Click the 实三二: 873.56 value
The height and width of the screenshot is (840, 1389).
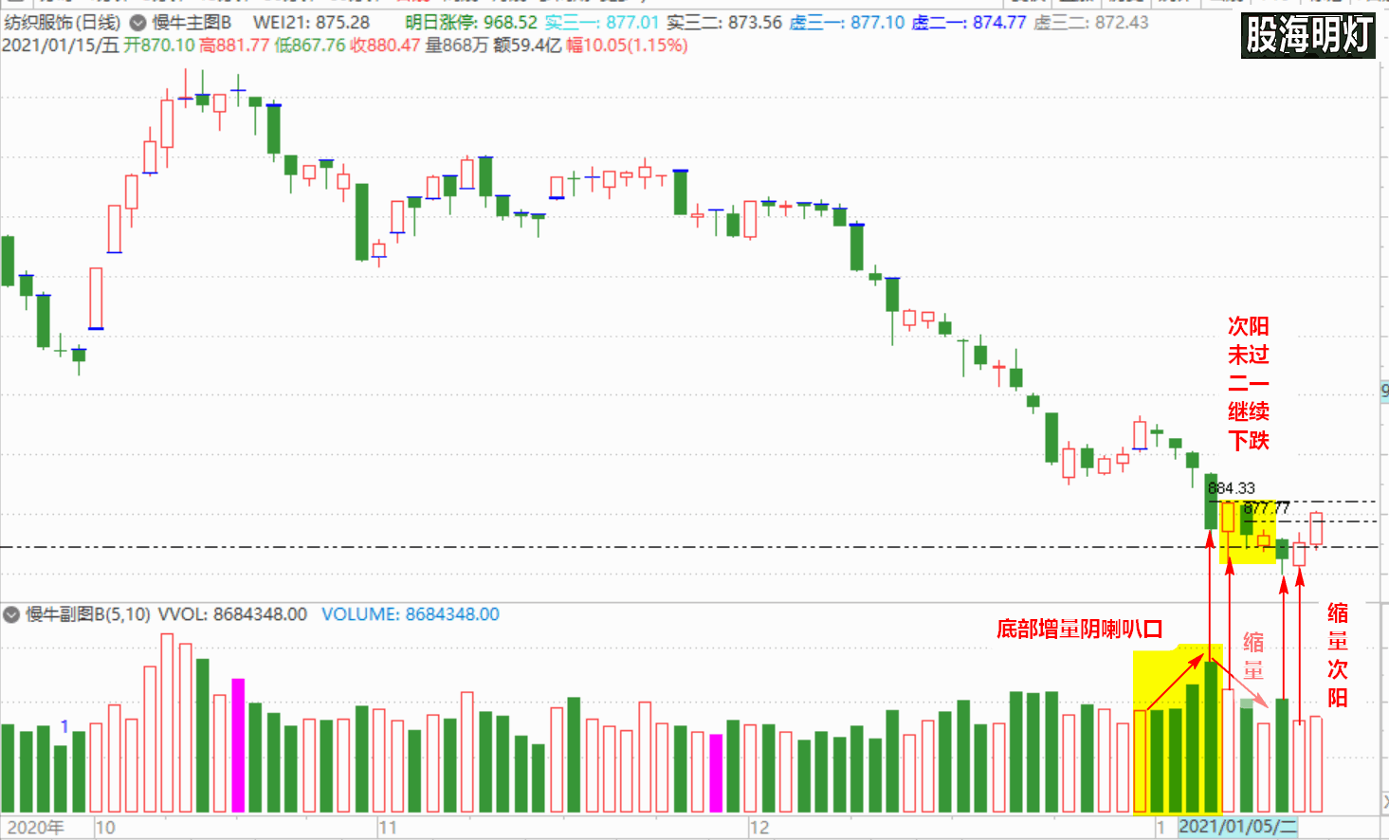pyautogui.click(x=724, y=23)
